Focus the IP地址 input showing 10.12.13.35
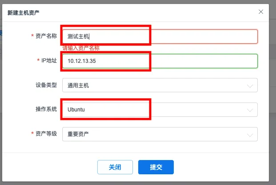The image size is (276, 185). (x=160, y=61)
